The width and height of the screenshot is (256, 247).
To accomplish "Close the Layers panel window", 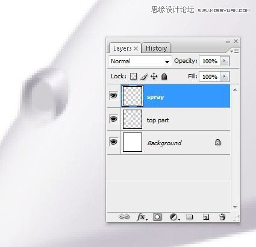I will click(236, 42).
